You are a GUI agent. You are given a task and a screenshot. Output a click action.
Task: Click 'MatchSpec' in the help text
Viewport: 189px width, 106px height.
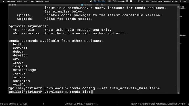[77, 8]
